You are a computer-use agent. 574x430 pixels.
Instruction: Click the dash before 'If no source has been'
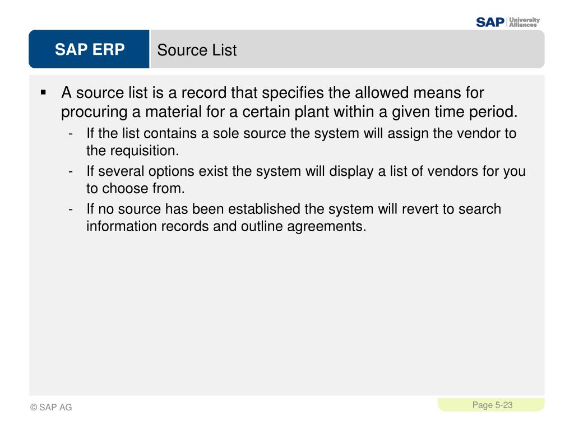point(71,209)
